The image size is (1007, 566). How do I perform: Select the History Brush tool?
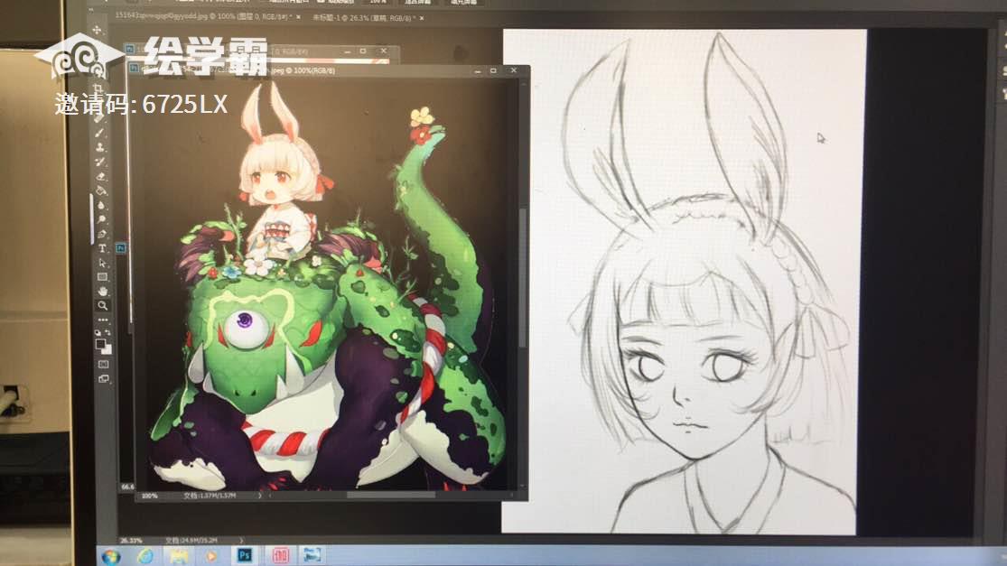pos(100,162)
